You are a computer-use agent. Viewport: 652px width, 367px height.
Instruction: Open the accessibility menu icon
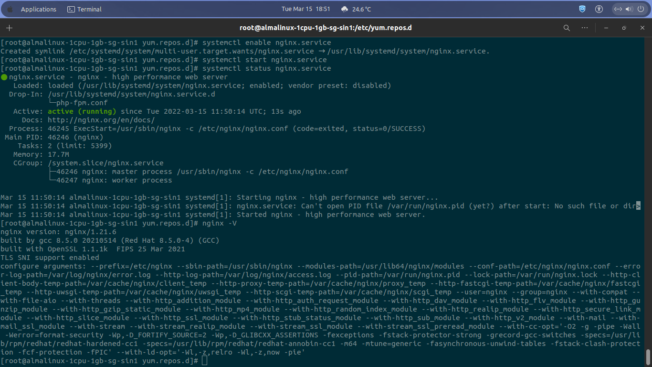599,9
